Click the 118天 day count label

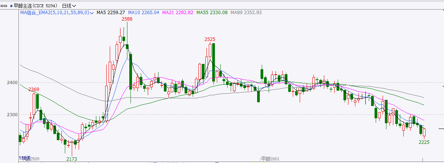pyautogui.click(x=25, y=158)
